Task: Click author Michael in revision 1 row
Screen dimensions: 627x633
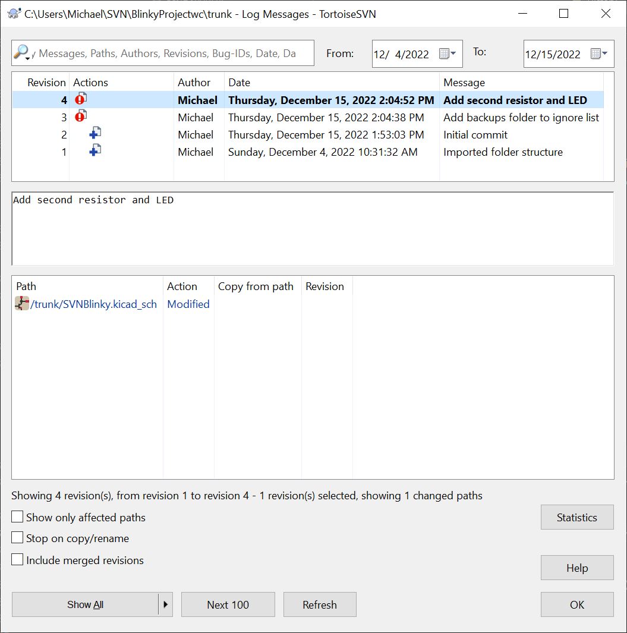Action: tap(196, 152)
